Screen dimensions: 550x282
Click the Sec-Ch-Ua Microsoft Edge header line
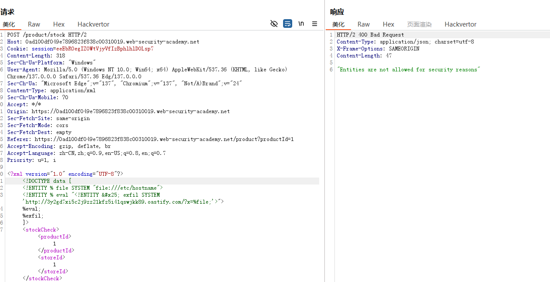pos(125,84)
